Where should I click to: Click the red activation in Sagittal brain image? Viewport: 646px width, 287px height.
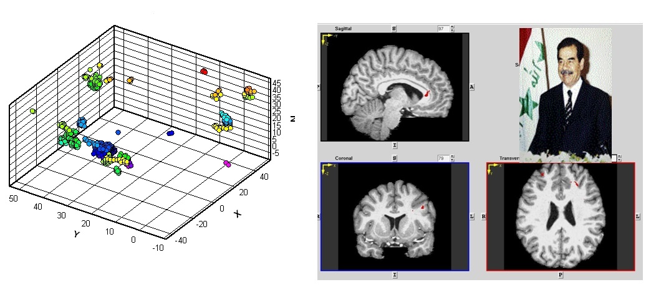[427, 94]
